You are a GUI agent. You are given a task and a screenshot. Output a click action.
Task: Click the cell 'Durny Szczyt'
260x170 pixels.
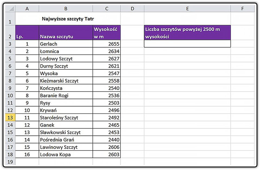click(66, 66)
